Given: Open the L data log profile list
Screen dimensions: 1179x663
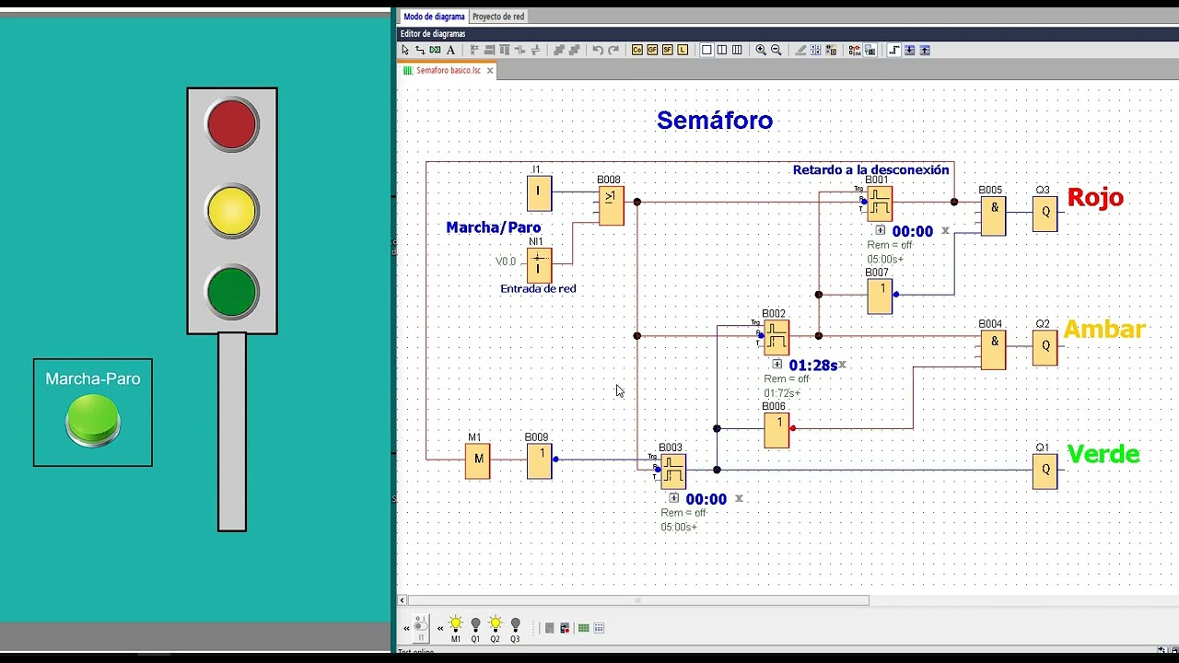Looking at the screenshot, I should 683,50.
